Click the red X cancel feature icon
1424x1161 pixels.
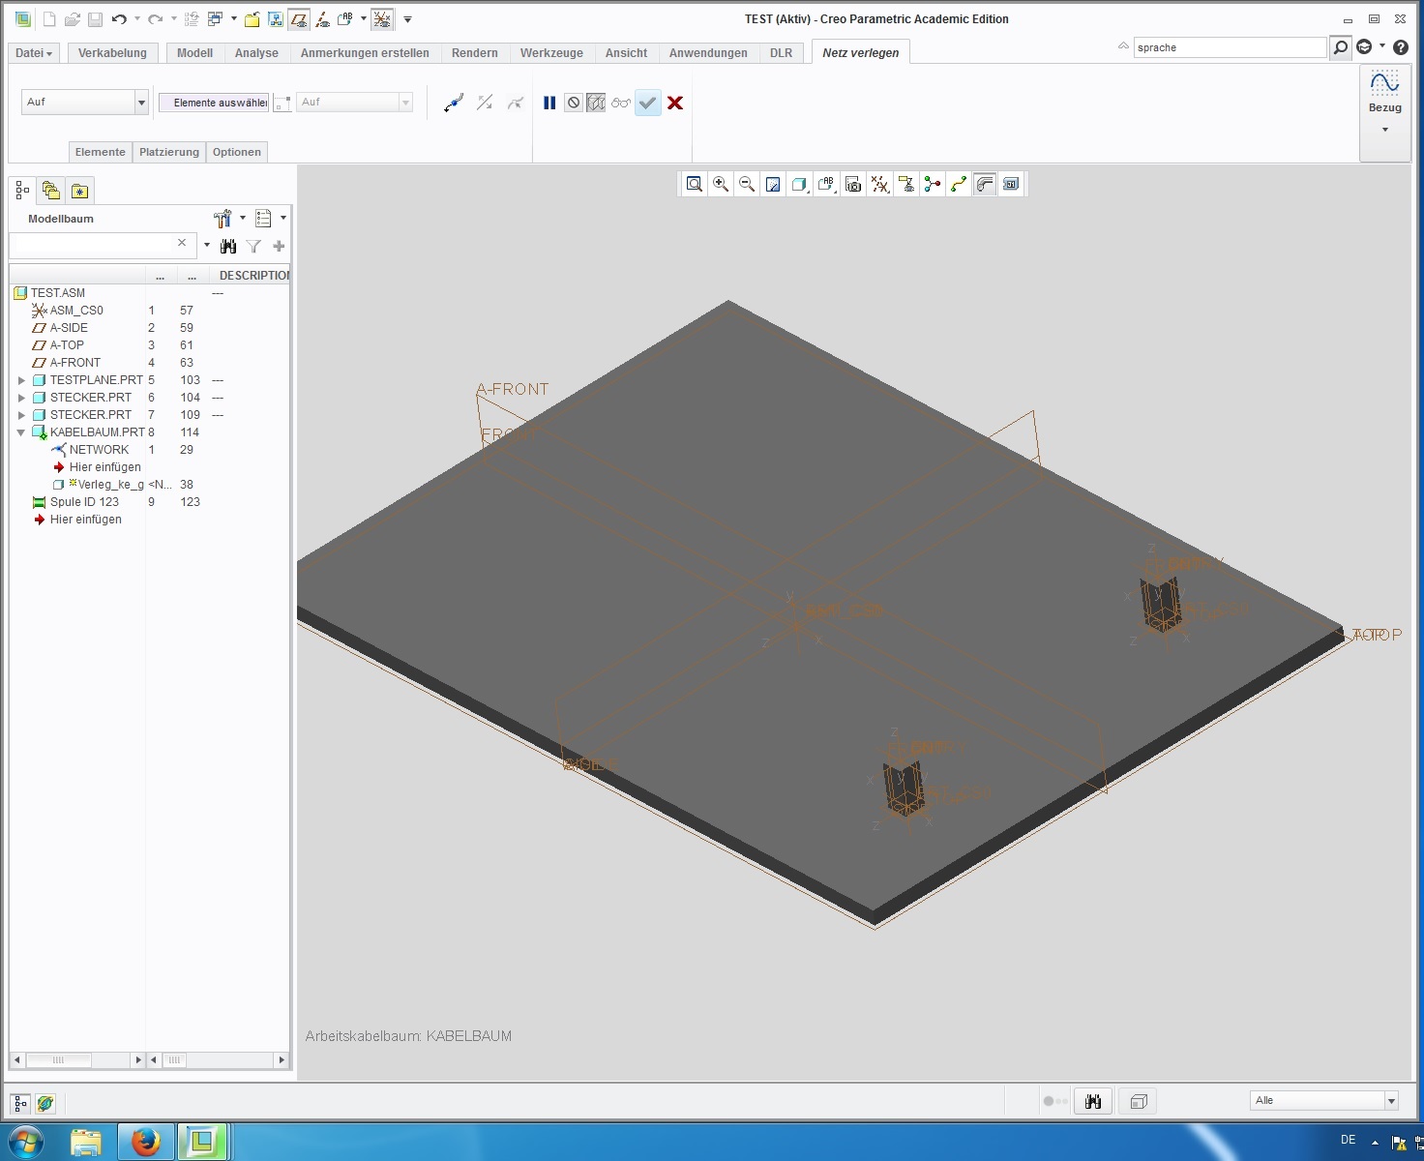pyautogui.click(x=675, y=103)
